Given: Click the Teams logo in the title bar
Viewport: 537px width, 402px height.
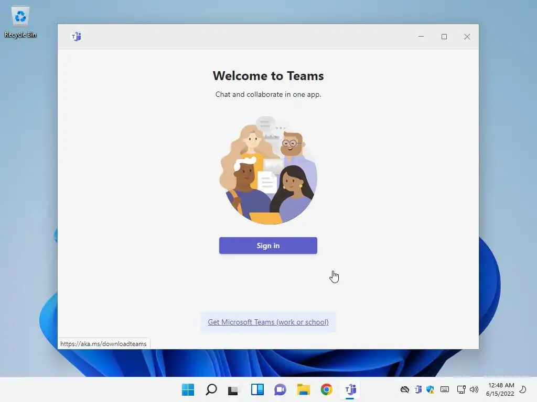Looking at the screenshot, I should click(76, 36).
